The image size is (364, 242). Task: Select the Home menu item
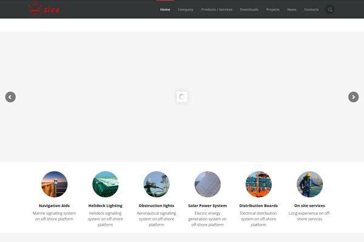coord(165,10)
